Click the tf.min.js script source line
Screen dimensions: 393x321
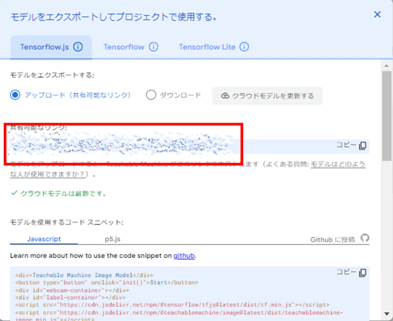[172, 305]
